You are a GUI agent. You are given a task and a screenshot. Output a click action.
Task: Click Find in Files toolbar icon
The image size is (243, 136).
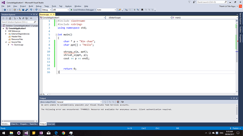click(x=120, y=10)
